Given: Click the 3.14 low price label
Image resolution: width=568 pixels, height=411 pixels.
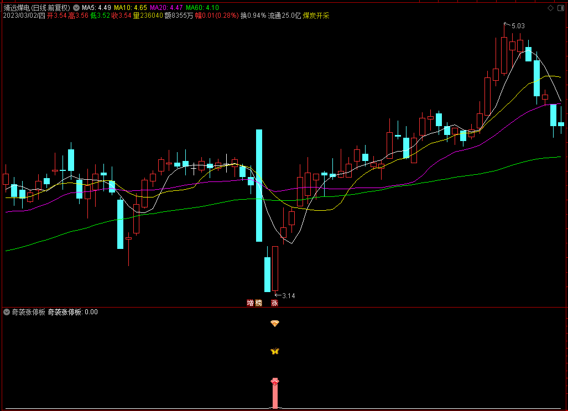Looking at the screenshot, I should tap(288, 296).
